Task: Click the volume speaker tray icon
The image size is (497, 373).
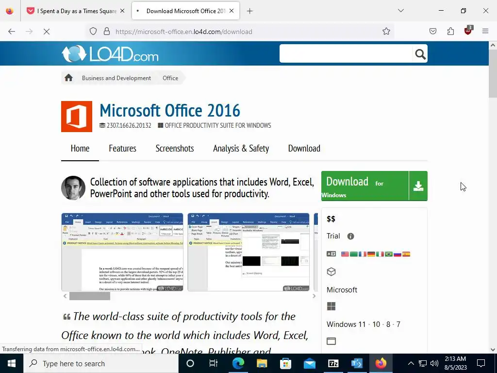Action: tap(434, 363)
